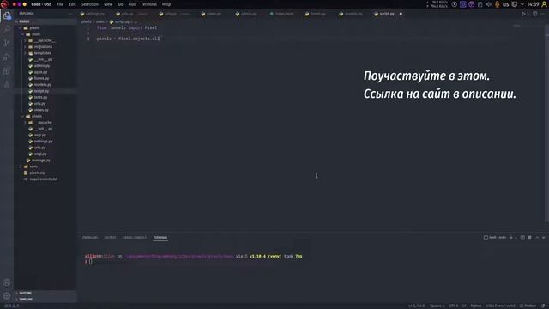
Task: Click the Python language mode in status bar
Action: coord(475,306)
